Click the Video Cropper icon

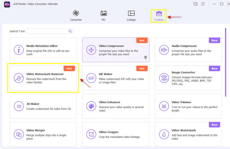point(91,134)
